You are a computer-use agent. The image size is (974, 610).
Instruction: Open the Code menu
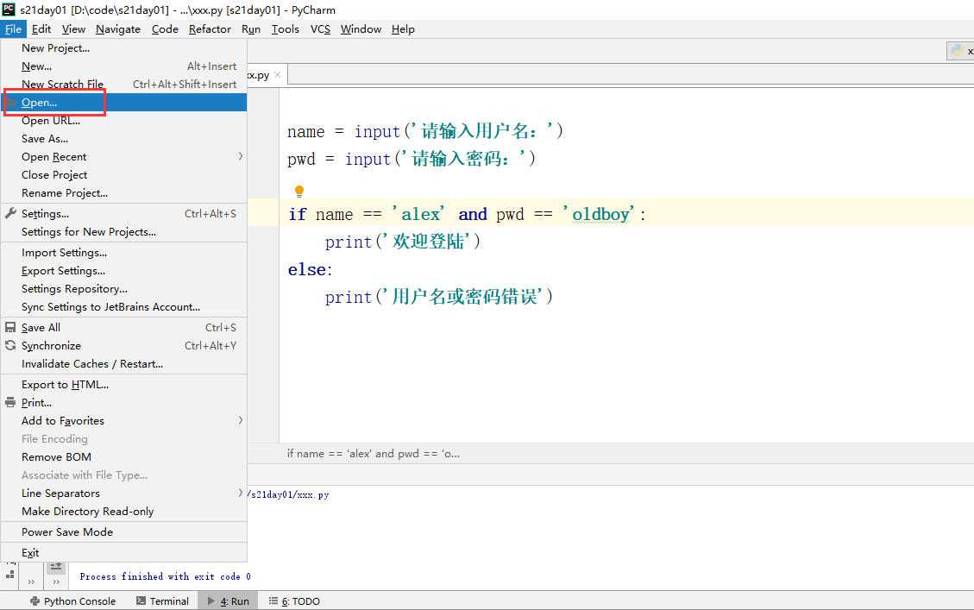[165, 29]
